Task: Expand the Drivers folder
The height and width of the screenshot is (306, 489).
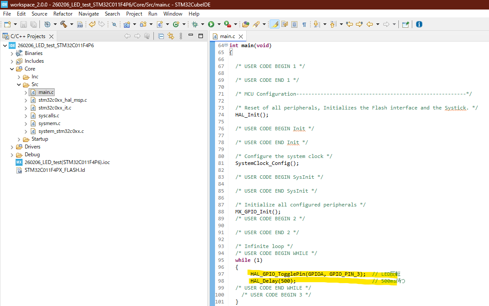Action: [12, 147]
